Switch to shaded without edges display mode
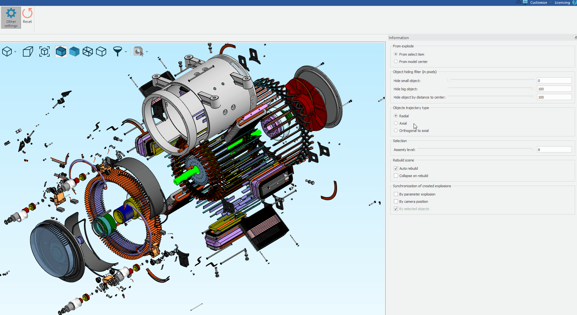The height and width of the screenshot is (315, 577). point(74,51)
